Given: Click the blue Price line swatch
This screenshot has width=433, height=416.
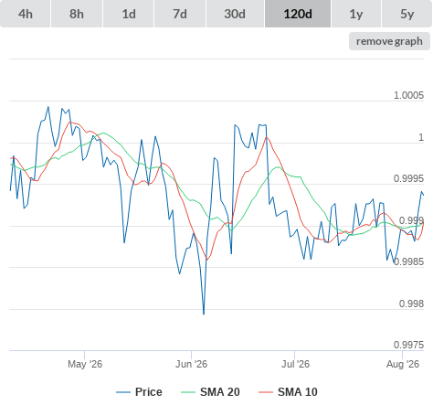Looking at the screenshot, I should [123, 392].
